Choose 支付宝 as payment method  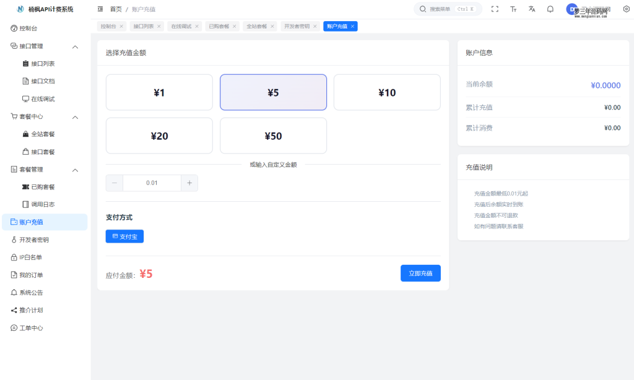(x=124, y=236)
